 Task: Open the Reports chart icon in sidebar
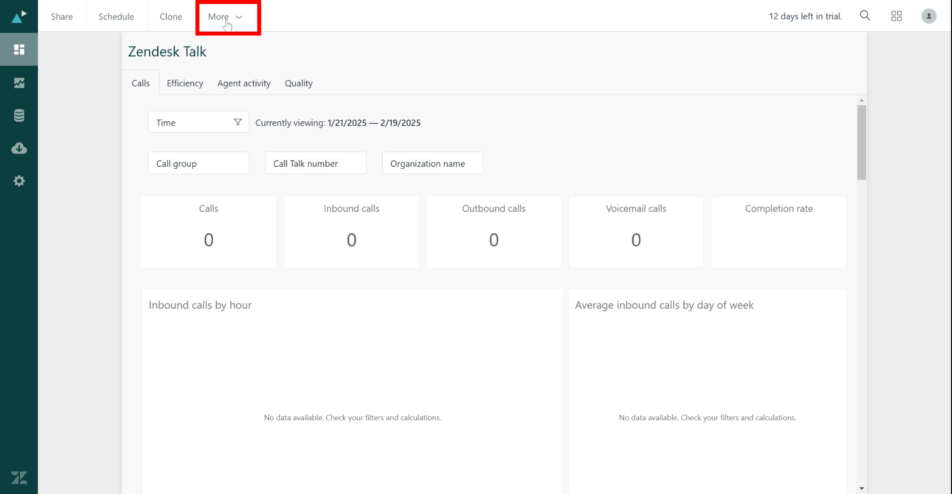coord(19,83)
